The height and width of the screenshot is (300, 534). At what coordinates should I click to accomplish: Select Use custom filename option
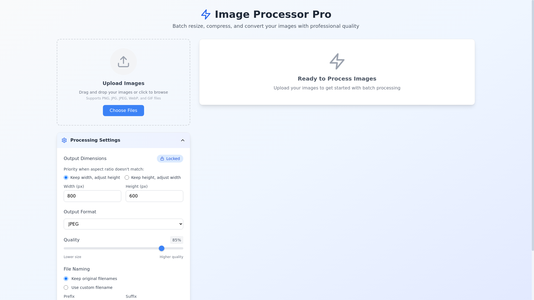point(66,287)
